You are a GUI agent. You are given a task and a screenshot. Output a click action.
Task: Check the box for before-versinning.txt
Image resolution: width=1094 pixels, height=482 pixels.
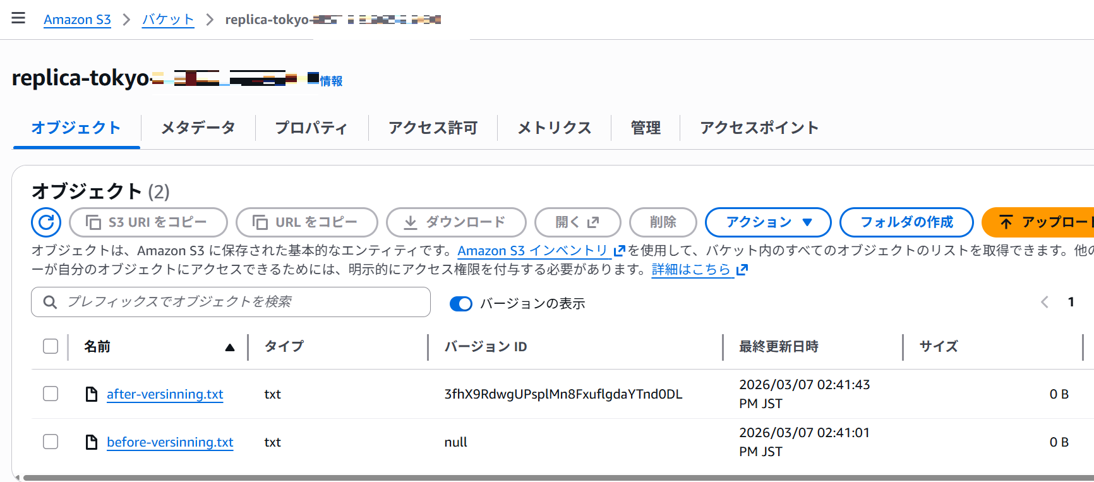(x=51, y=442)
